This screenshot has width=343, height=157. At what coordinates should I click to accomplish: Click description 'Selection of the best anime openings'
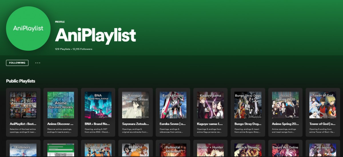pyautogui.click(x=23, y=131)
